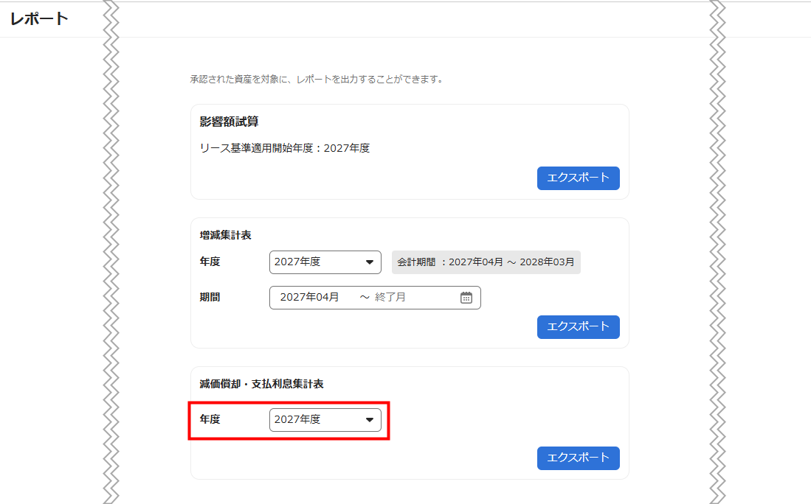
Task: Click the calendar icon in the 期間 field
Action: pyautogui.click(x=466, y=298)
